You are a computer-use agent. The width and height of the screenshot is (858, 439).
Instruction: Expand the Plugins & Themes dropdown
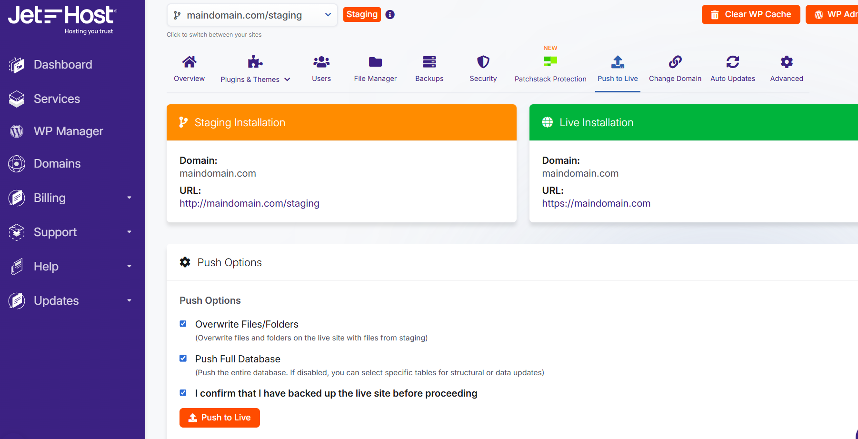click(x=288, y=80)
